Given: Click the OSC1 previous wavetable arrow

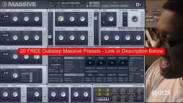Looking at the screenshot, I should tap(21, 10).
